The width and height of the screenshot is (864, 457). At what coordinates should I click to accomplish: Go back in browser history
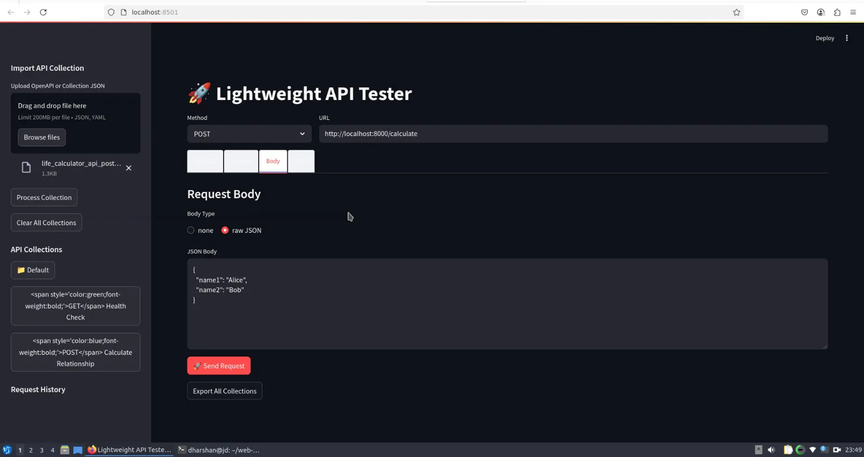click(11, 12)
